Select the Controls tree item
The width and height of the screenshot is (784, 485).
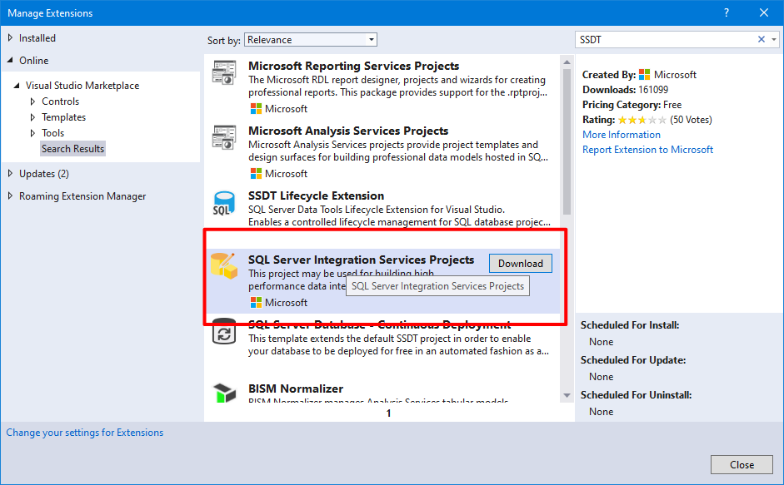click(61, 101)
